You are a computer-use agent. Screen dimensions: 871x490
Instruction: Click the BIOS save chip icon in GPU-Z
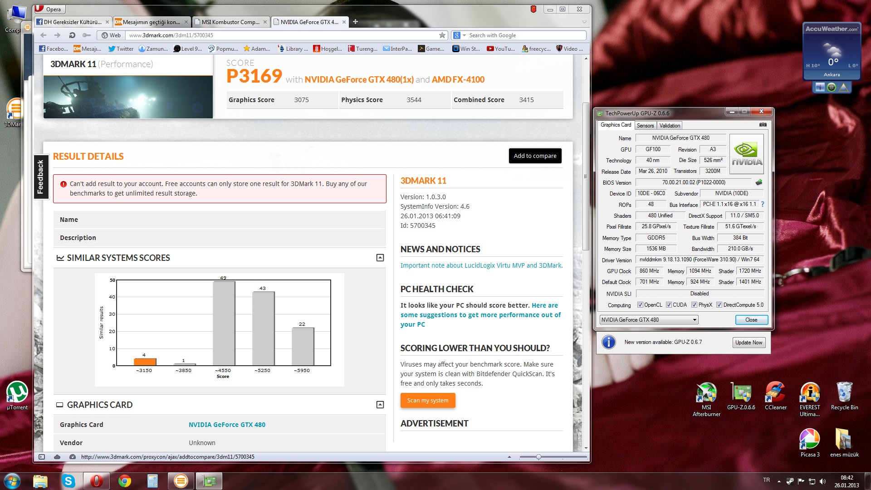tap(758, 182)
